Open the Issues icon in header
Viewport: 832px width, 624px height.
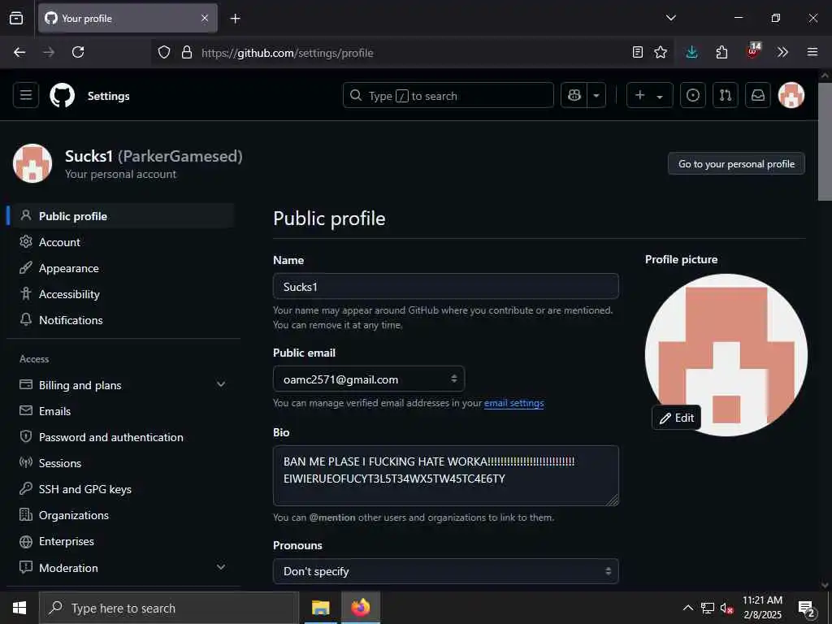click(x=692, y=96)
